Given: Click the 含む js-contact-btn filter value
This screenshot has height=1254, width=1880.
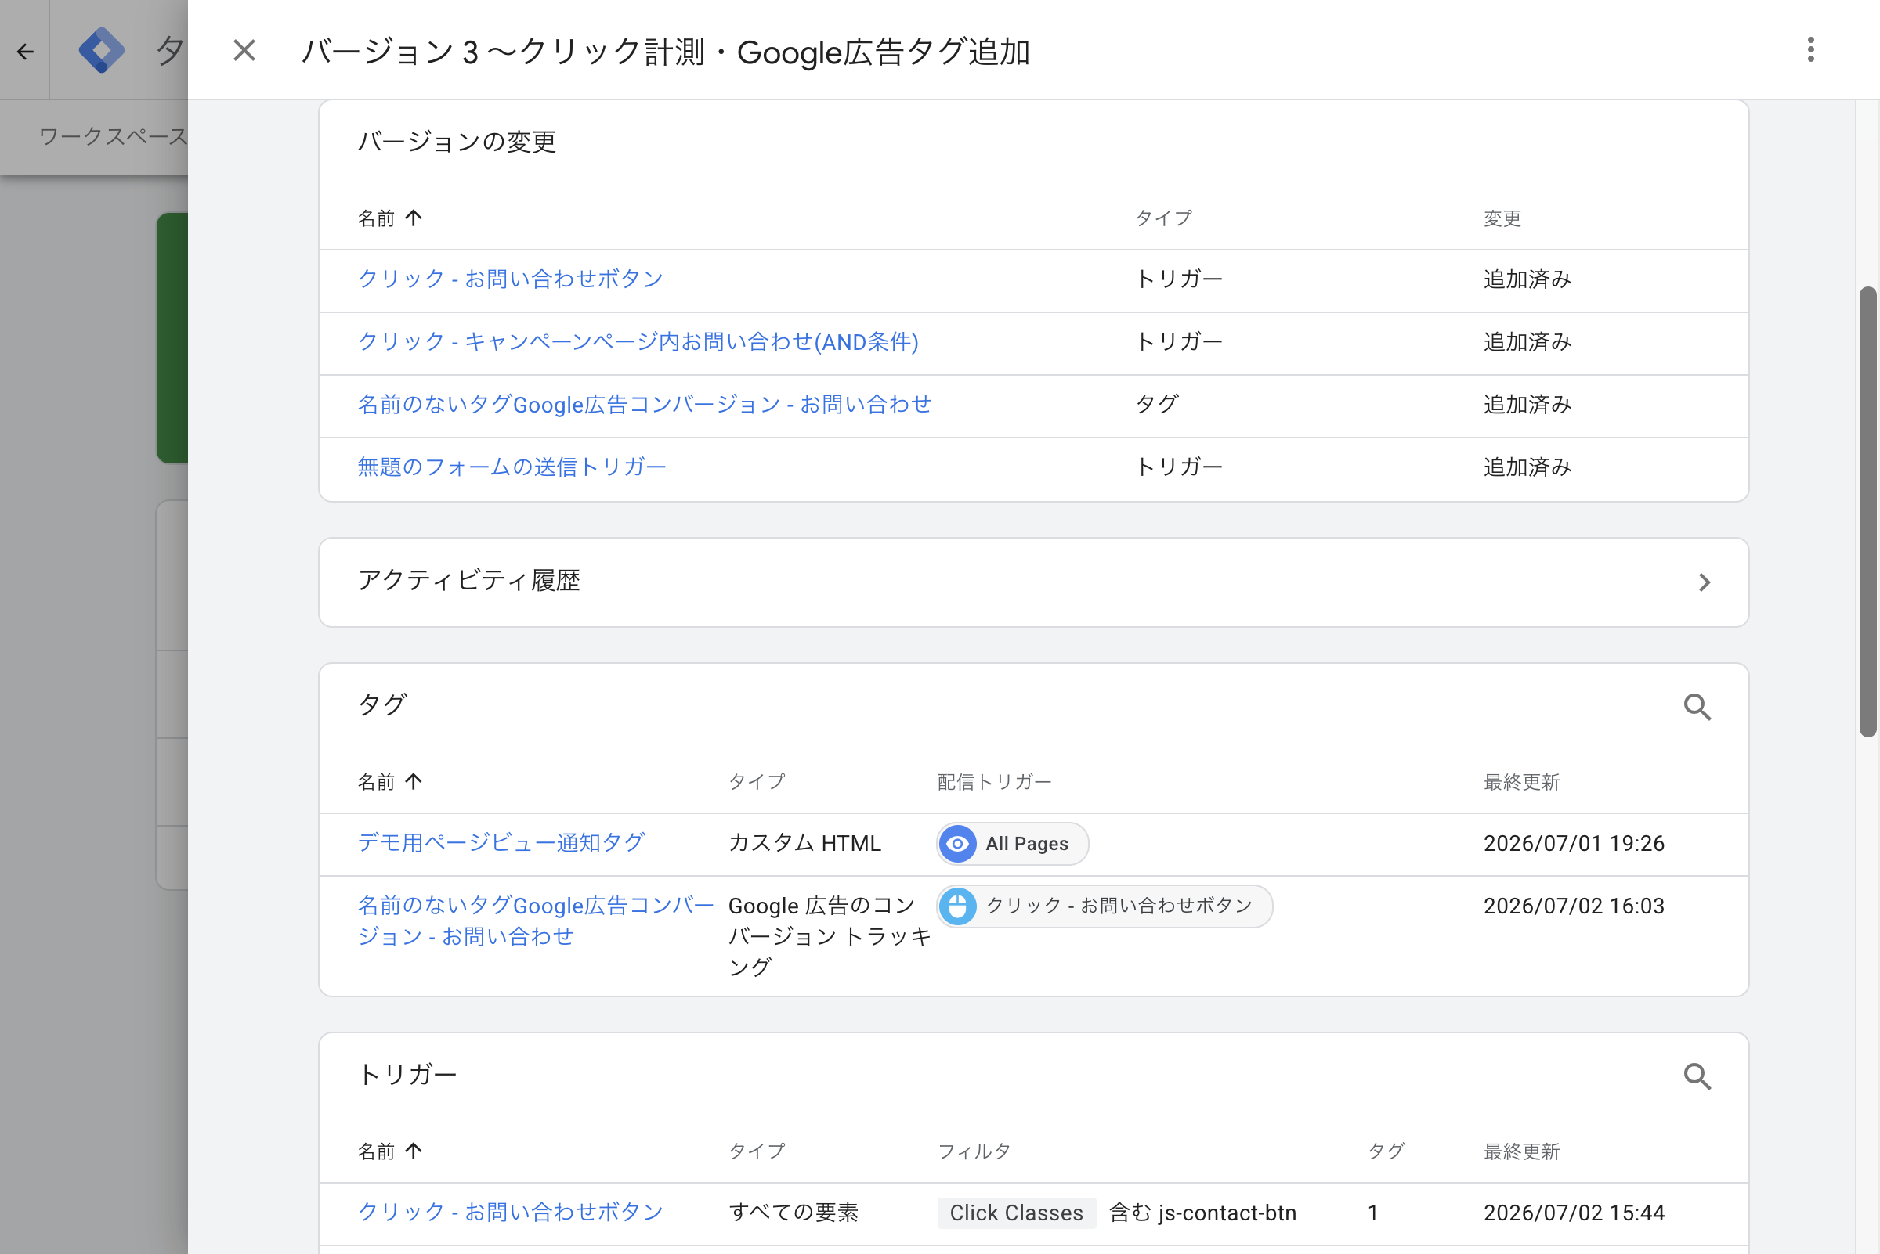Looking at the screenshot, I should click(x=1202, y=1213).
